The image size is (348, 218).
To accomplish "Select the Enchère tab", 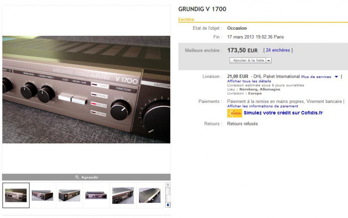I will click(x=186, y=19).
